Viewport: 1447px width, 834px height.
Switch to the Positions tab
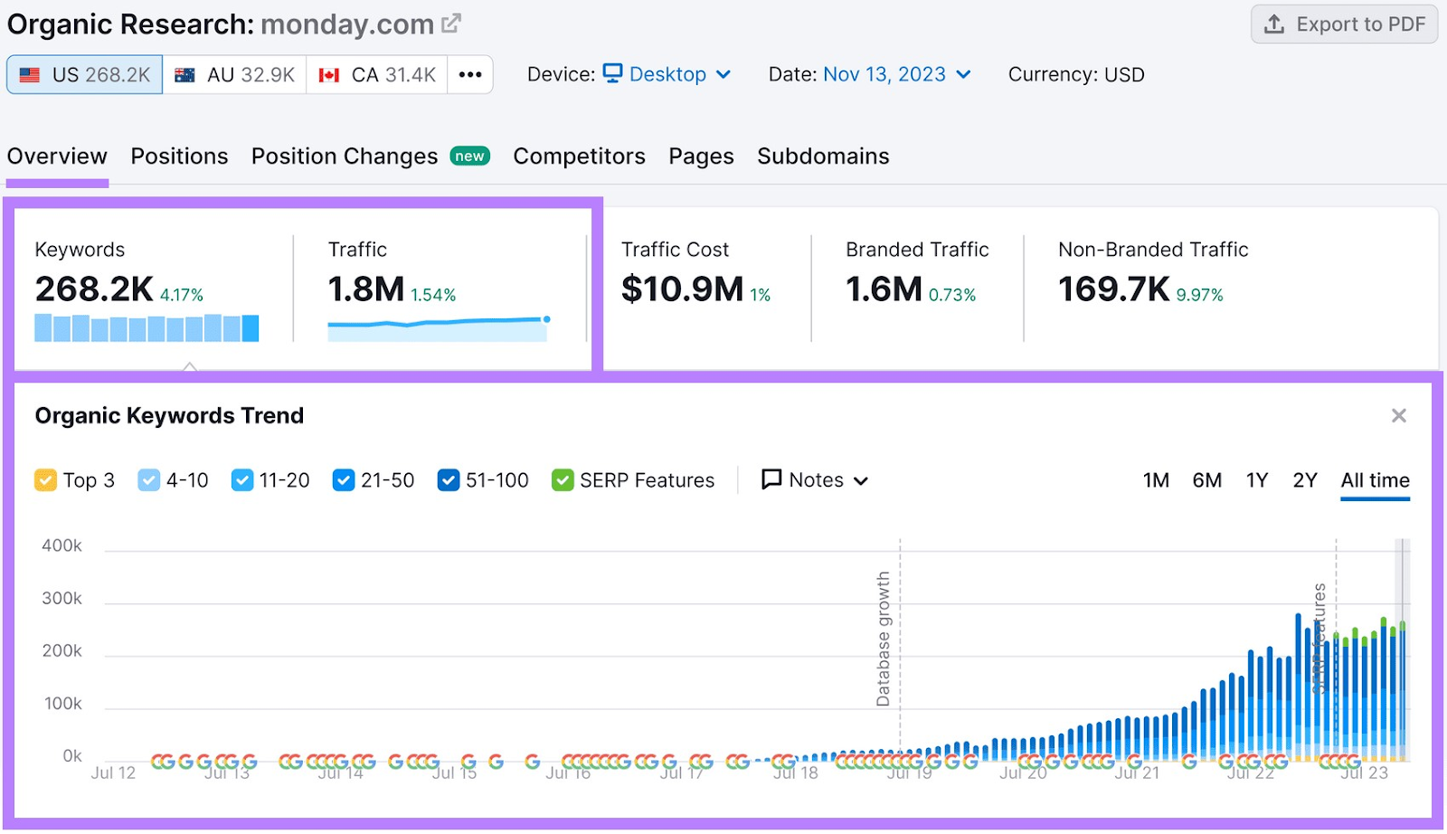coord(179,156)
